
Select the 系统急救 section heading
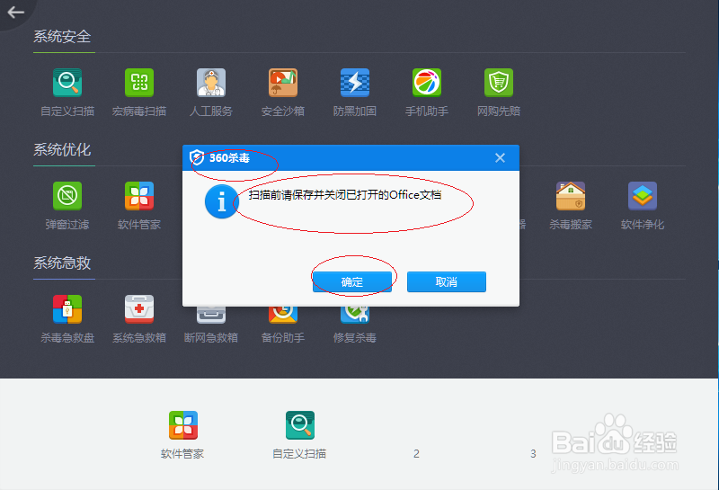pos(62,263)
